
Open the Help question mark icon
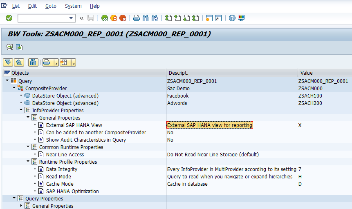pos(232,18)
